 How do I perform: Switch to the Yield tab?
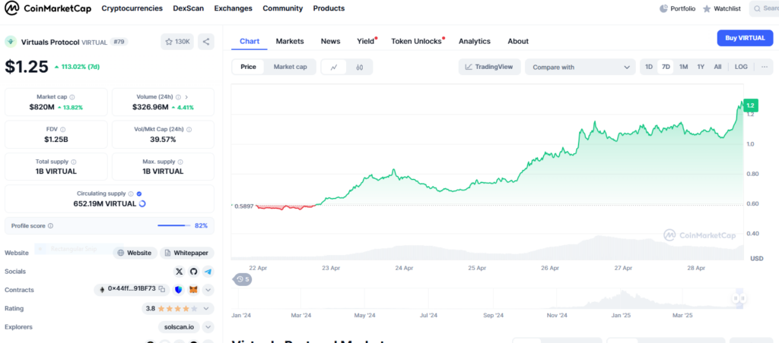tap(366, 41)
